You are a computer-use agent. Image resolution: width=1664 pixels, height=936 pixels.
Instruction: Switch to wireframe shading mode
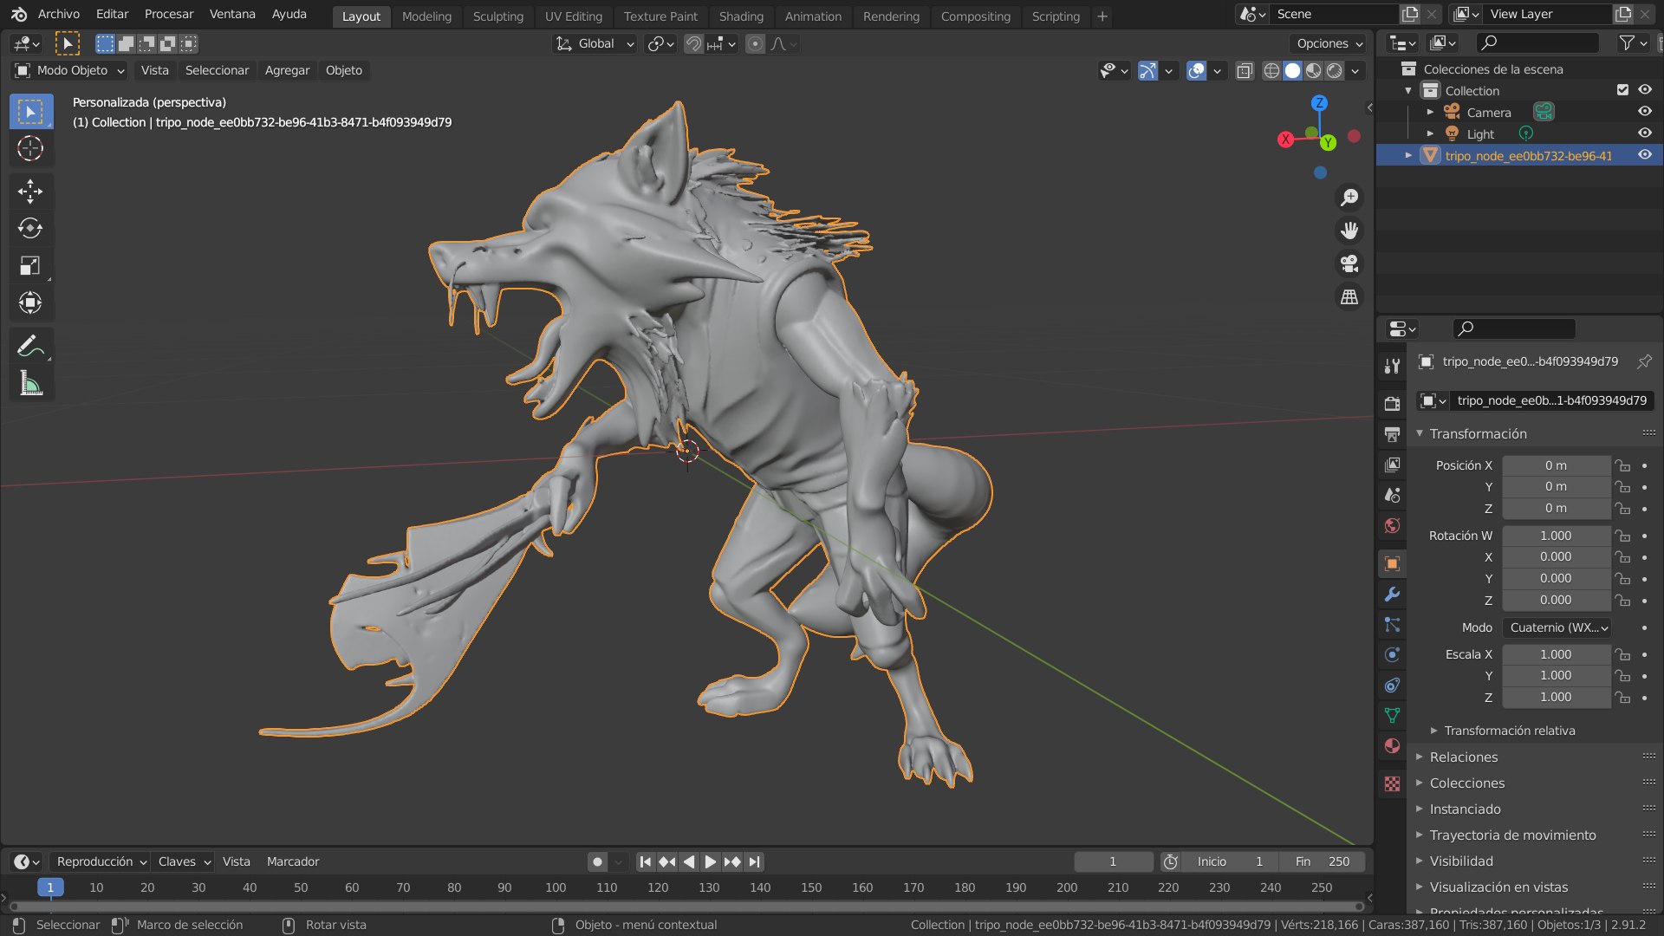tap(1271, 71)
